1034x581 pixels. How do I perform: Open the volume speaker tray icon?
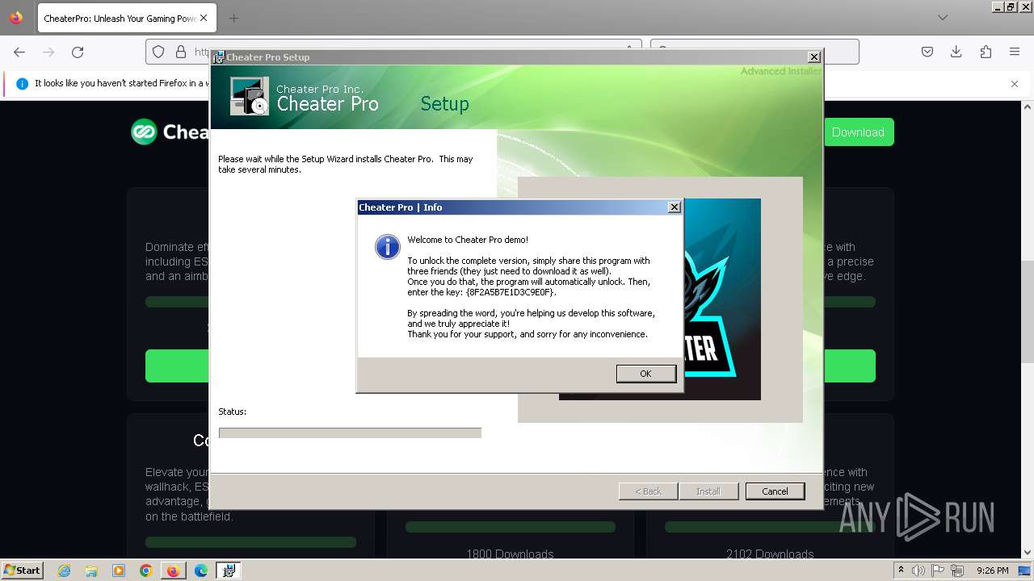[x=918, y=571]
